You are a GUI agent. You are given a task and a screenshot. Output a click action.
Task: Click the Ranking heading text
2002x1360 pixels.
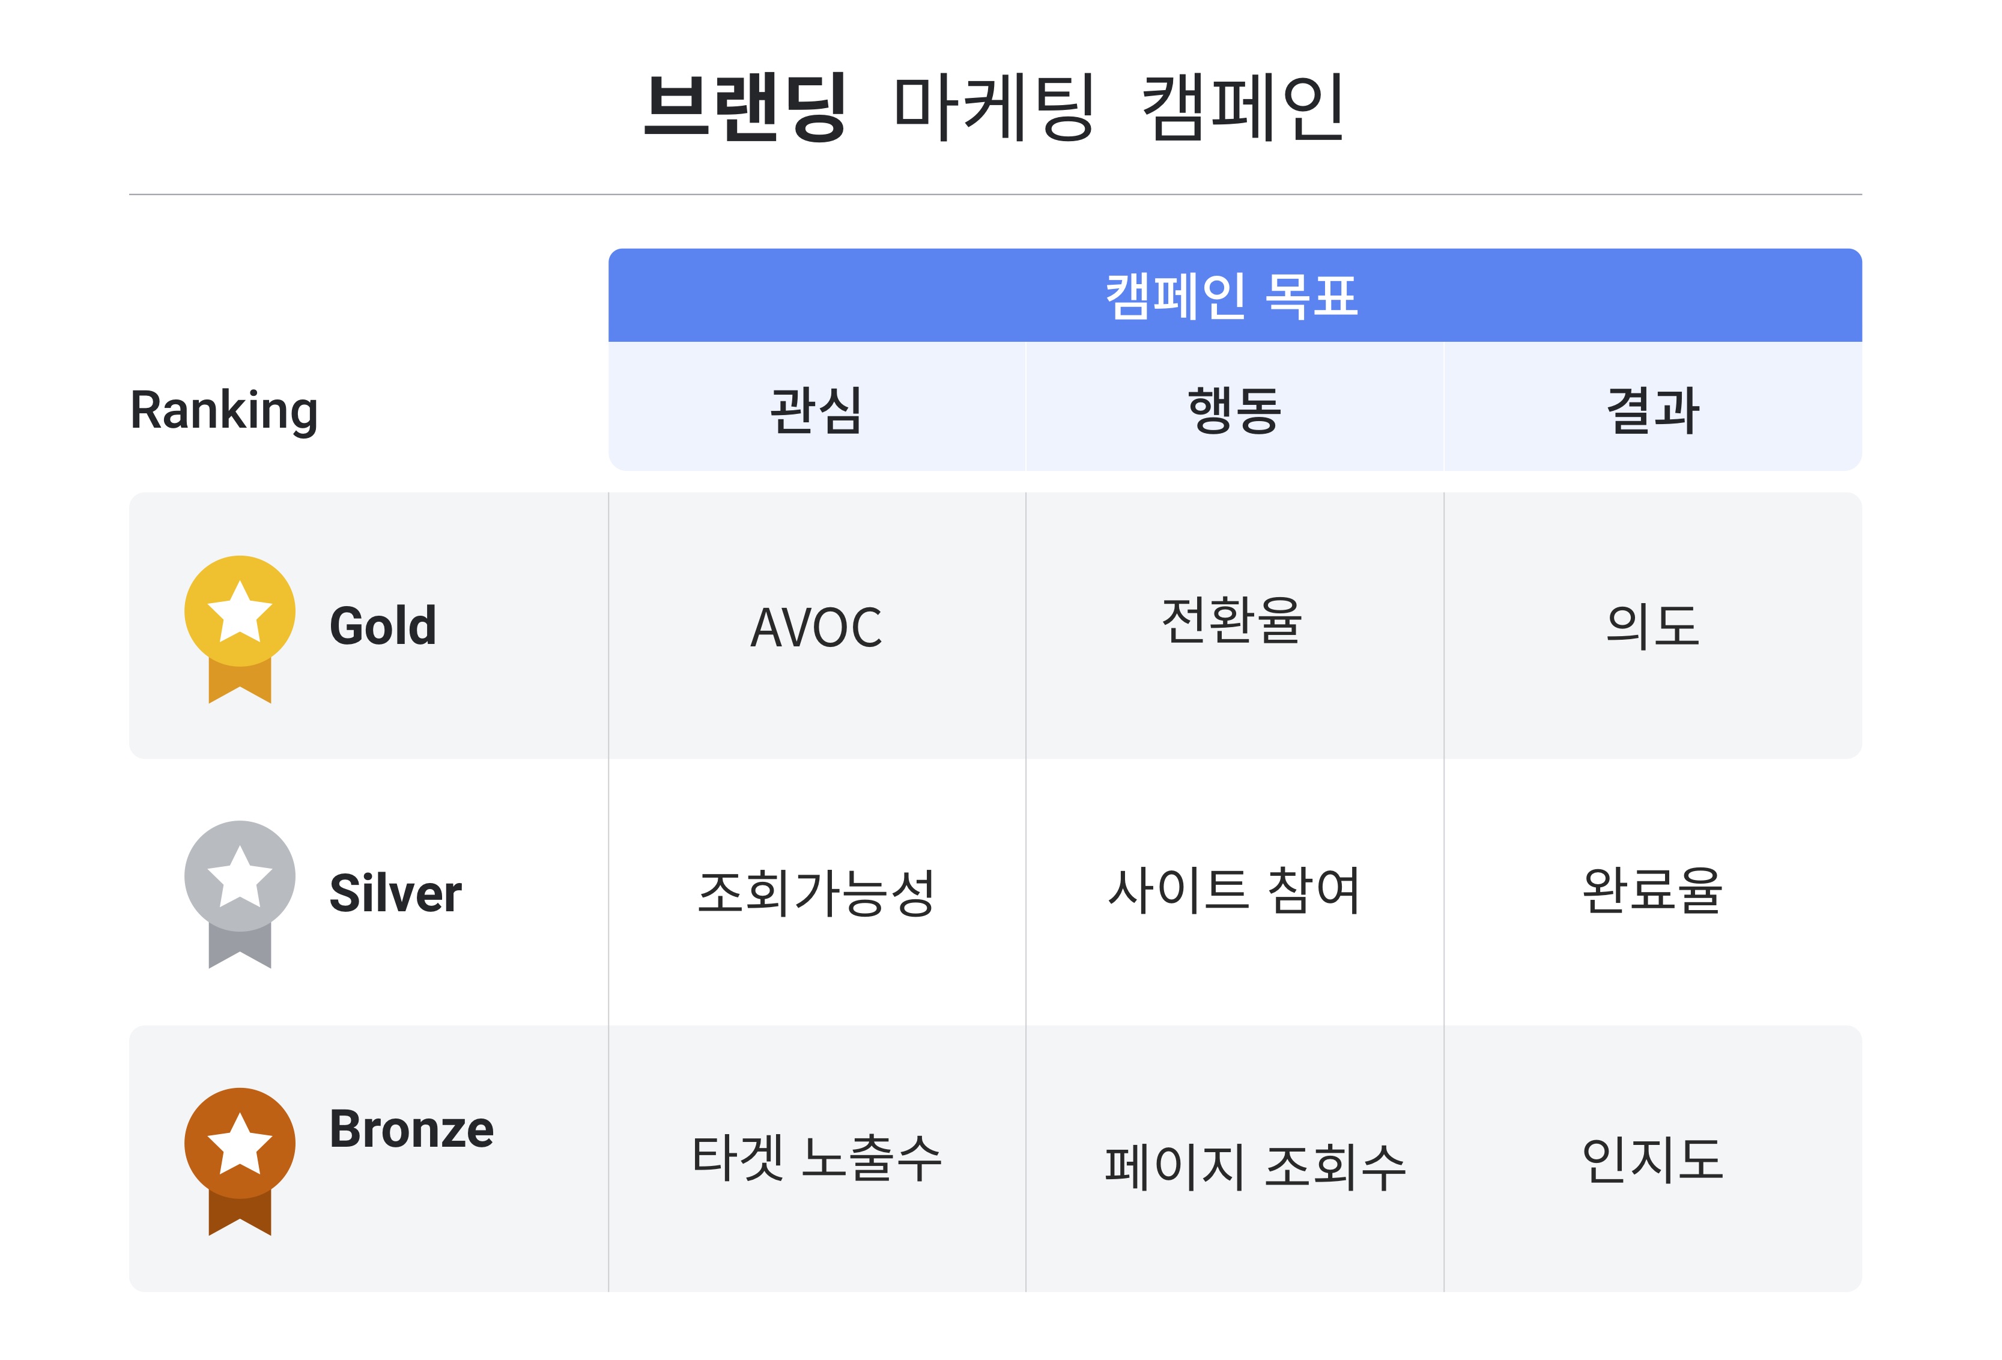(224, 411)
